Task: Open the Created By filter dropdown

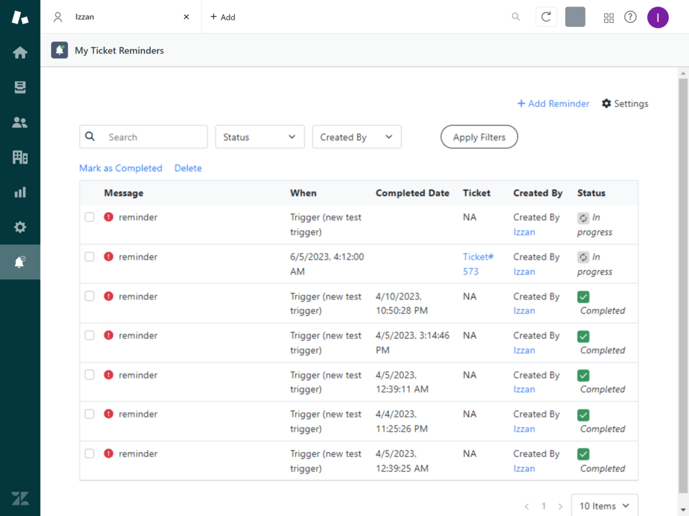Action: [357, 136]
